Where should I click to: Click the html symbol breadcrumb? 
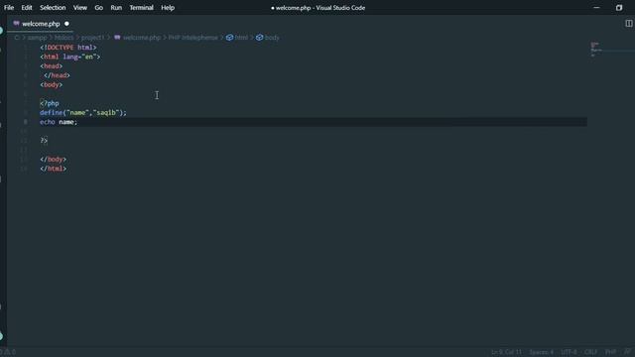pyautogui.click(x=237, y=38)
